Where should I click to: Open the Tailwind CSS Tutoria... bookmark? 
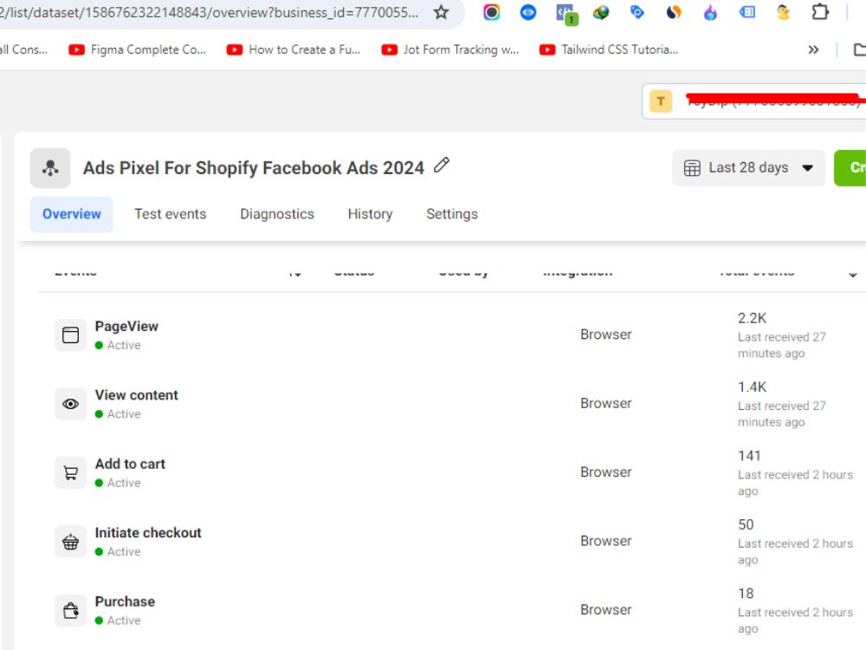tap(609, 49)
